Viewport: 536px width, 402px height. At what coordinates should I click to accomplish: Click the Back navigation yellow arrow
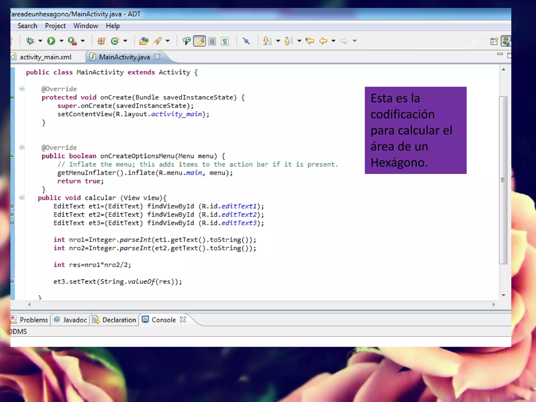tap(323, 41)
